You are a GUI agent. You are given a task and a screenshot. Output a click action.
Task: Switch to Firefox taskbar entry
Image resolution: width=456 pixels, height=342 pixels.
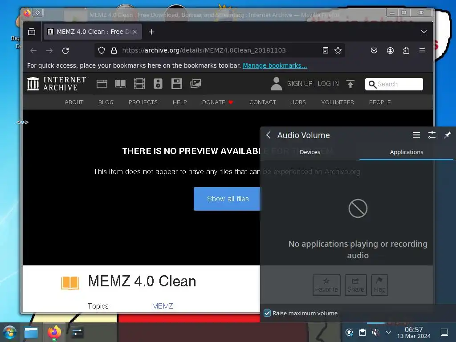coord(54,332)
